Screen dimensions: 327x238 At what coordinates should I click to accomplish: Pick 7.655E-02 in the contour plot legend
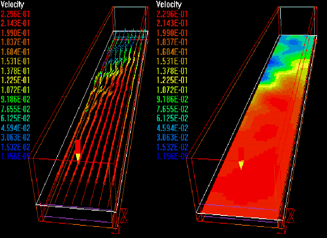(172, 109)
